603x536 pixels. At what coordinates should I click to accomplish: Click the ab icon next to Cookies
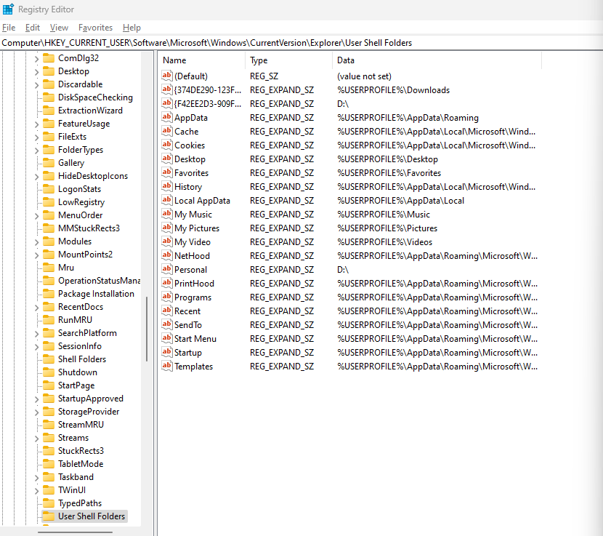point(166,145)
